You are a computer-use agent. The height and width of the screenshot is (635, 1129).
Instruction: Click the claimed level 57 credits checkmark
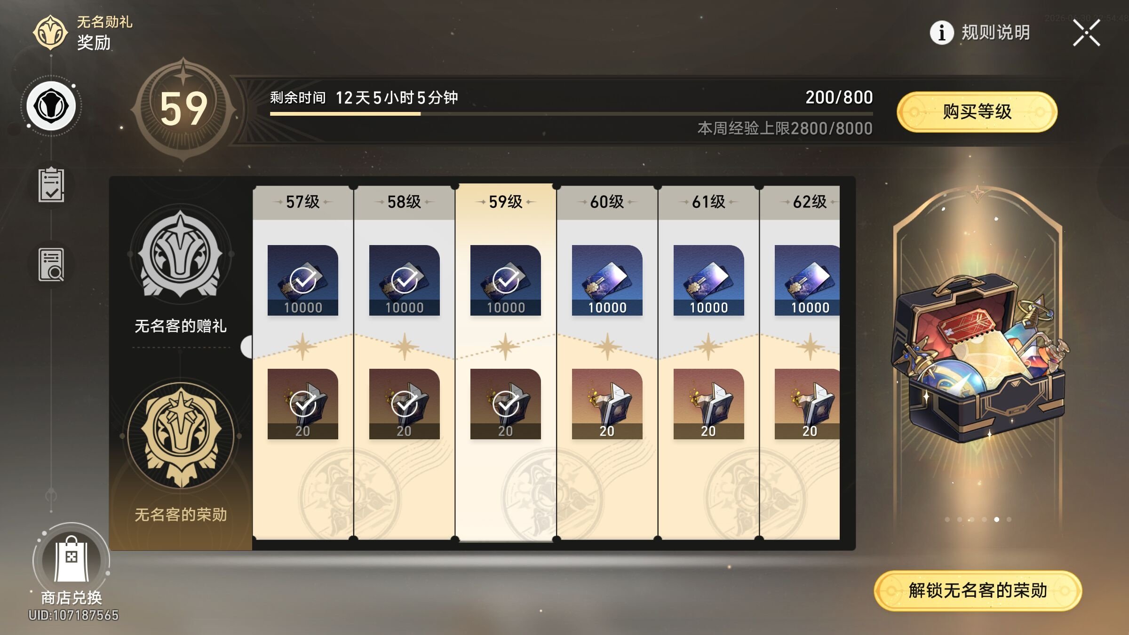(x=302, y=280)
